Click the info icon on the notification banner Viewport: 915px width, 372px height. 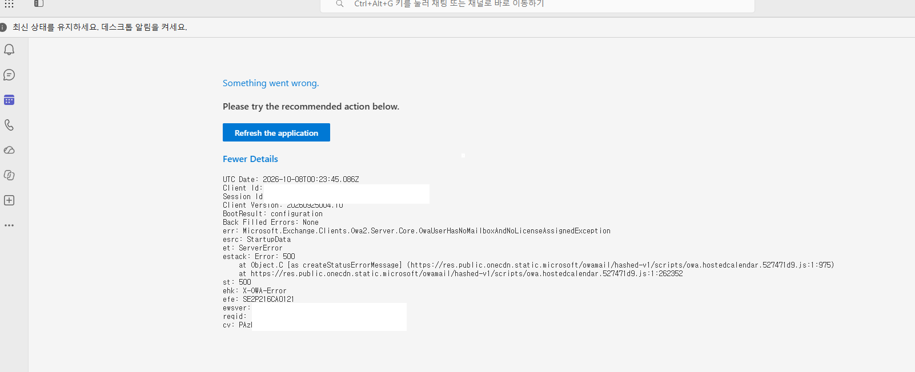pyautogui.click(x=3, y=27)
